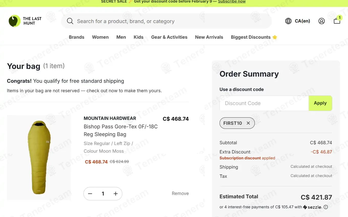Viewport: 348px width, 217px height.
Task: Click the search magnifier icon
Action: click(x=70, y=21)
